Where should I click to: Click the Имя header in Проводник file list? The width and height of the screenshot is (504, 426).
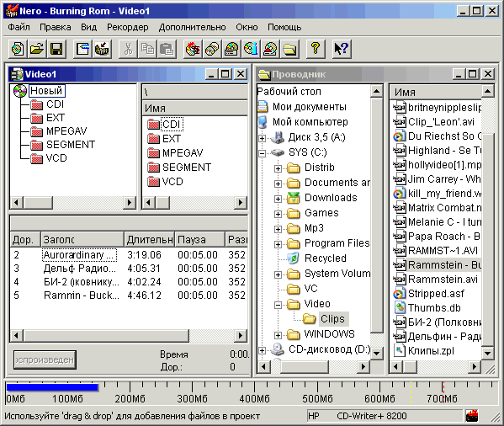[x=436, y=93]
